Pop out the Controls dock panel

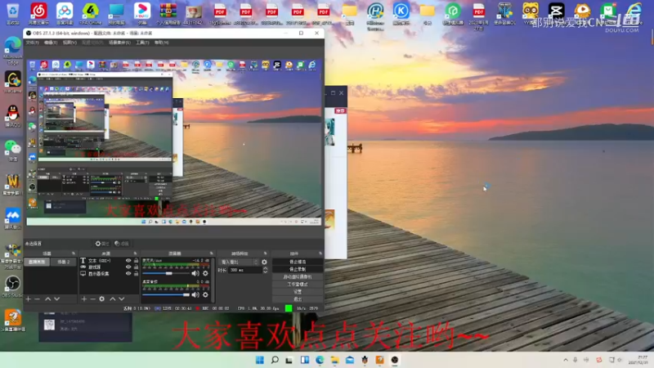coord(320,254)
